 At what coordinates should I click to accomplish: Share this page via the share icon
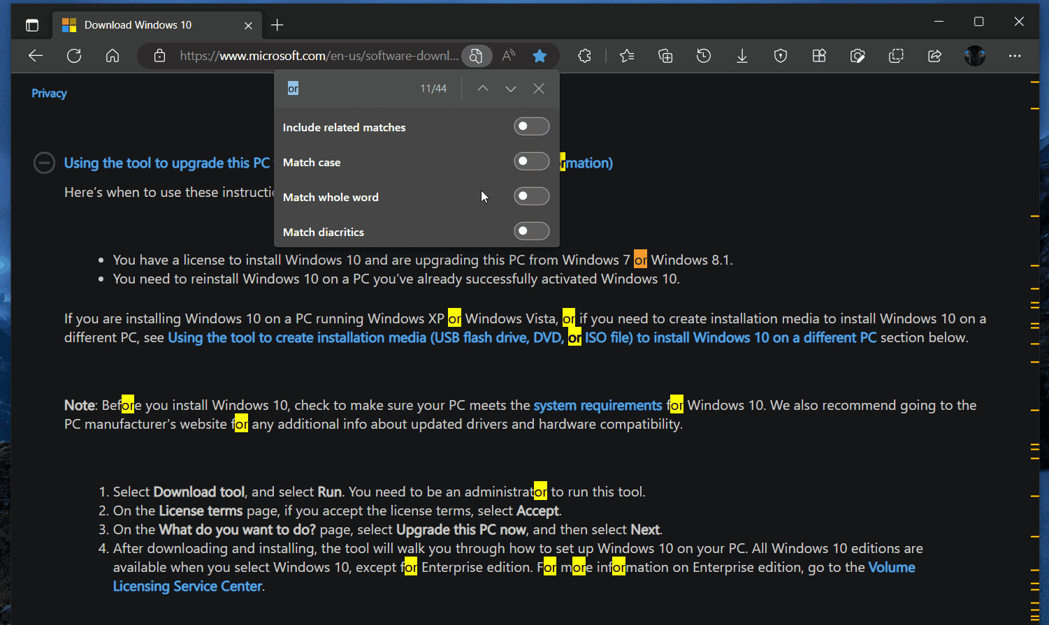click(x=934, y=56)
